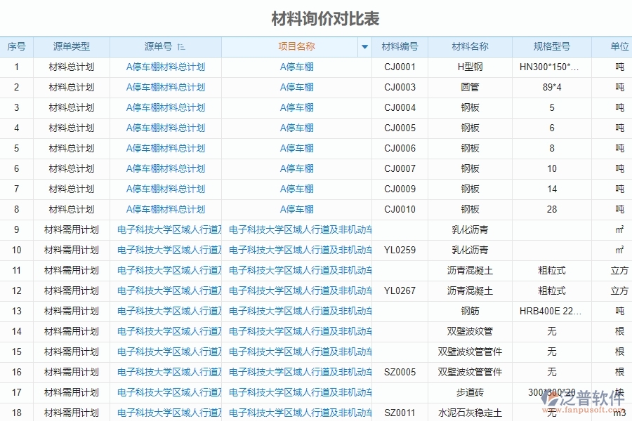Click the 单位 column header
The image size is (632, 421).
(616, 46)
